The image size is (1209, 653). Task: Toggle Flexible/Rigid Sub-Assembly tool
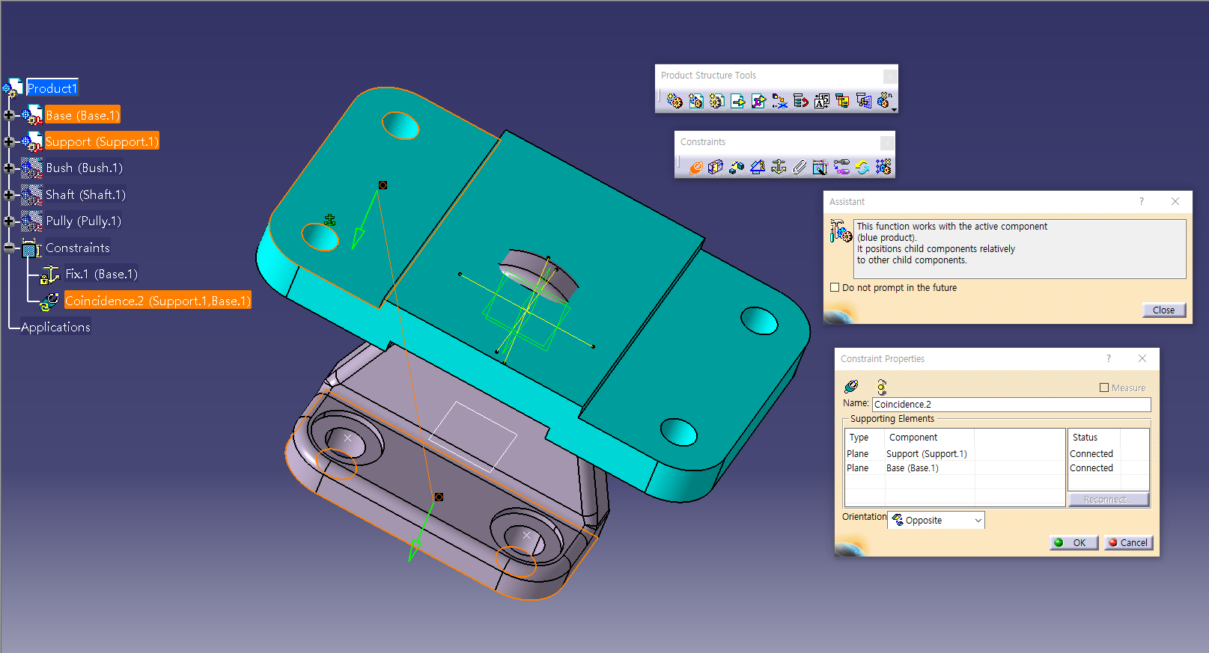[841, 167]
